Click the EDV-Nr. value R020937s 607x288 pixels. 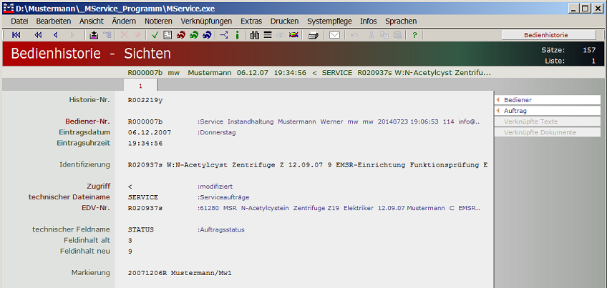point(145,208)
